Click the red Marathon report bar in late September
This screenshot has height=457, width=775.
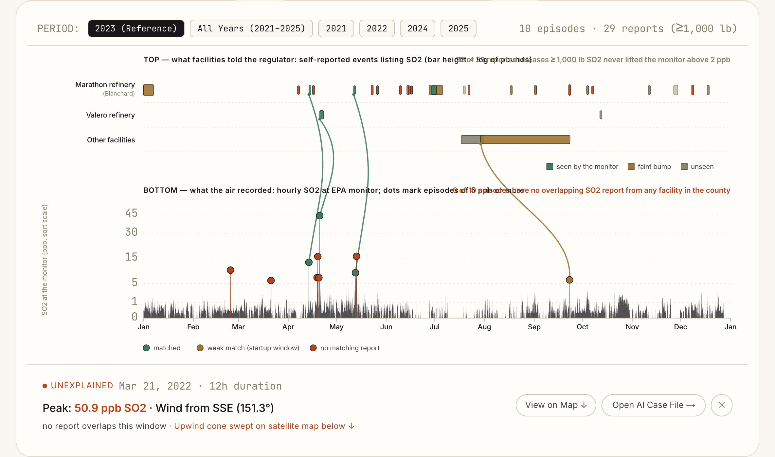pyautogui.click(x=569, y=90)
